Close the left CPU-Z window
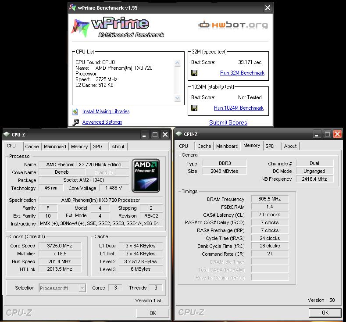This screenshot has height=322, width=346. (165, 135)
